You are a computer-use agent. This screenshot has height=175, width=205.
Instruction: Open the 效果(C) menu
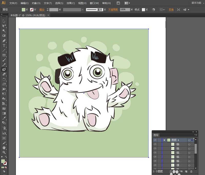pos(71,3)
